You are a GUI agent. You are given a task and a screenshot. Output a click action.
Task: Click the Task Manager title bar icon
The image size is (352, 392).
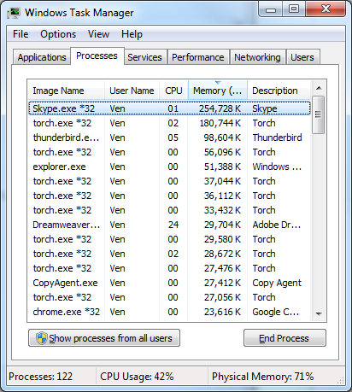(x=14, y=13)
